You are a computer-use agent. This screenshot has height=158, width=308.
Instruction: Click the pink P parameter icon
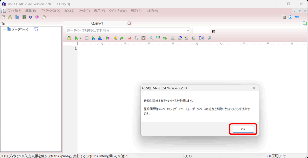37,17
